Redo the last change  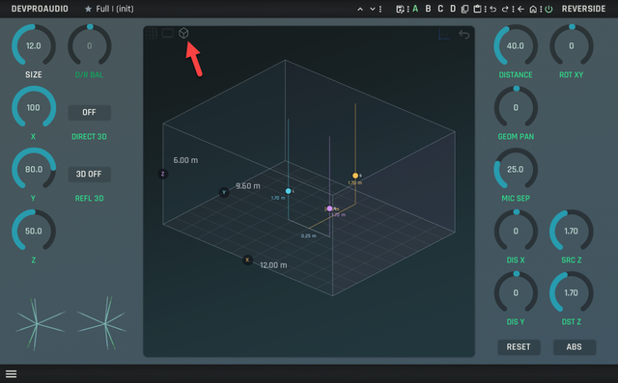tap(505, 9)
